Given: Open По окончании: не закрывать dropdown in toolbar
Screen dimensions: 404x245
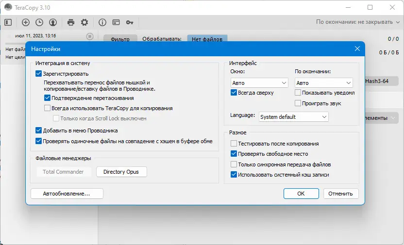Looking at the screenshot, I should [357, 22].
